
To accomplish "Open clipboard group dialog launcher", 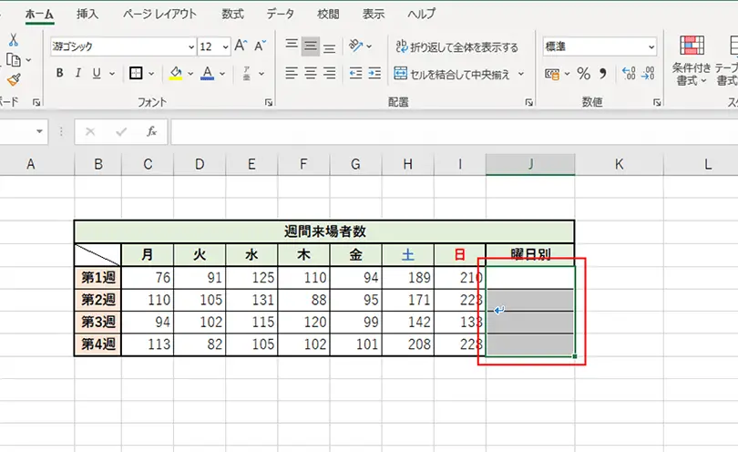I will tap(36, 102).
